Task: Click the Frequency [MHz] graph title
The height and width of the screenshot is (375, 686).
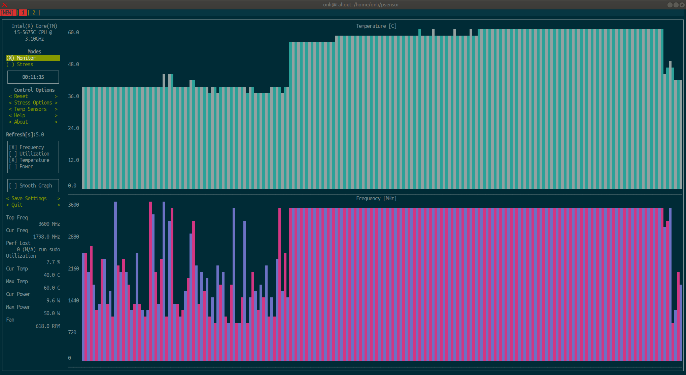Action: [376, 198]
